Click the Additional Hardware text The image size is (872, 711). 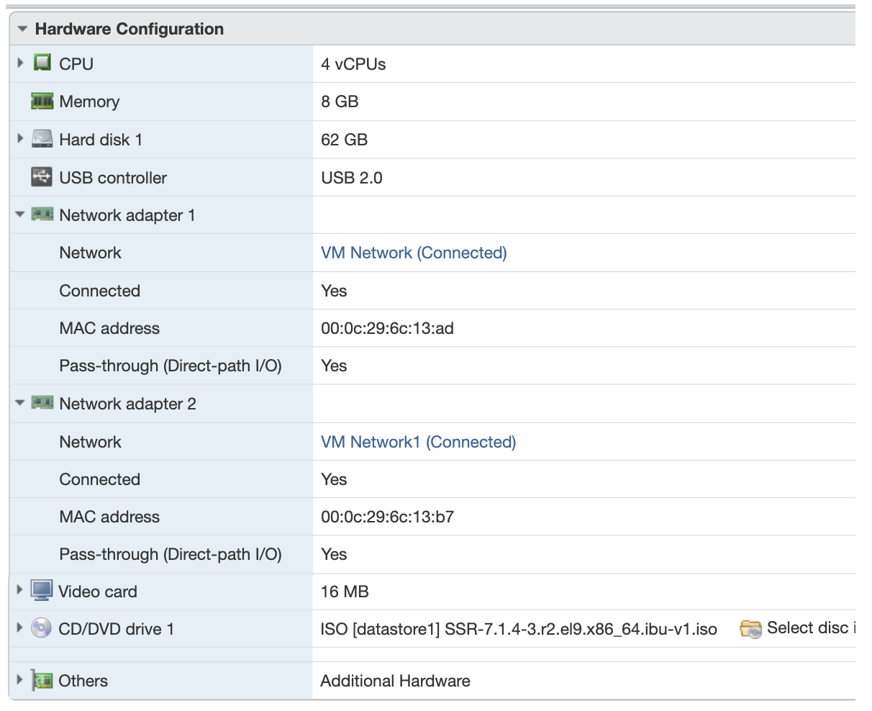[x=395, y=681]
